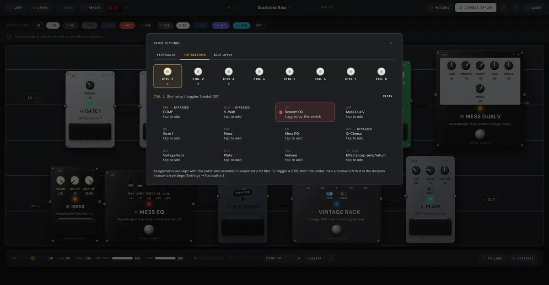Select the CTRL 1 footswitch
Screen dimensions: 549x285
coord(167,76)
